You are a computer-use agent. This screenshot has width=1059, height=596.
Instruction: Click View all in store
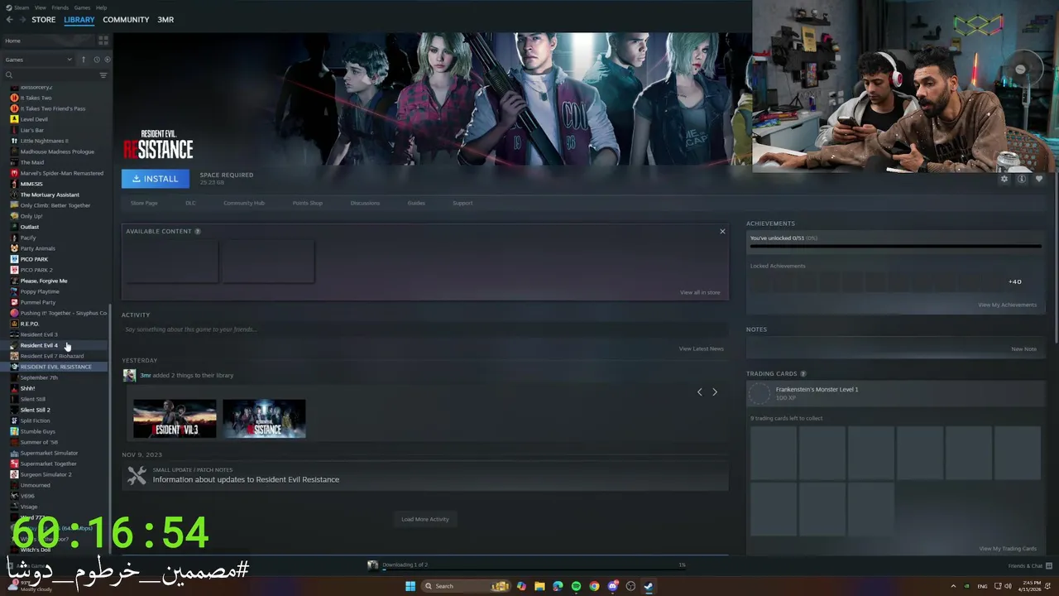pyautogui.click(x=700, y=292)
